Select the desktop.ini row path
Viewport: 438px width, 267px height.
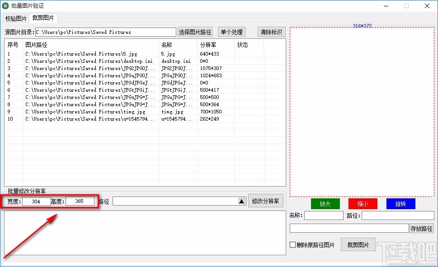89,61
